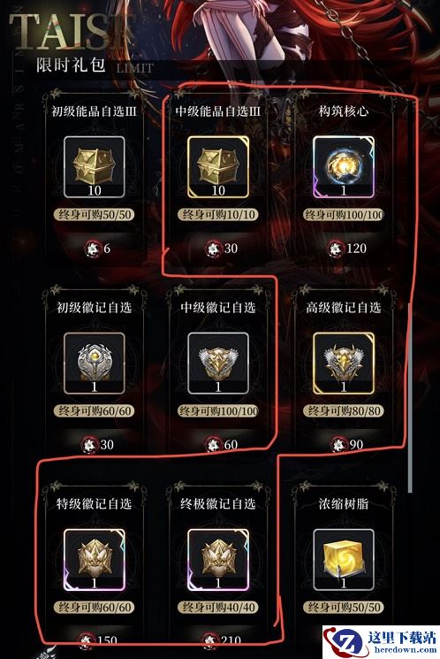Viewport: 440px width, 659px height.
Task: Pick the 中级徽记自选 winged badge icon
Action: [x=218, y=364]
